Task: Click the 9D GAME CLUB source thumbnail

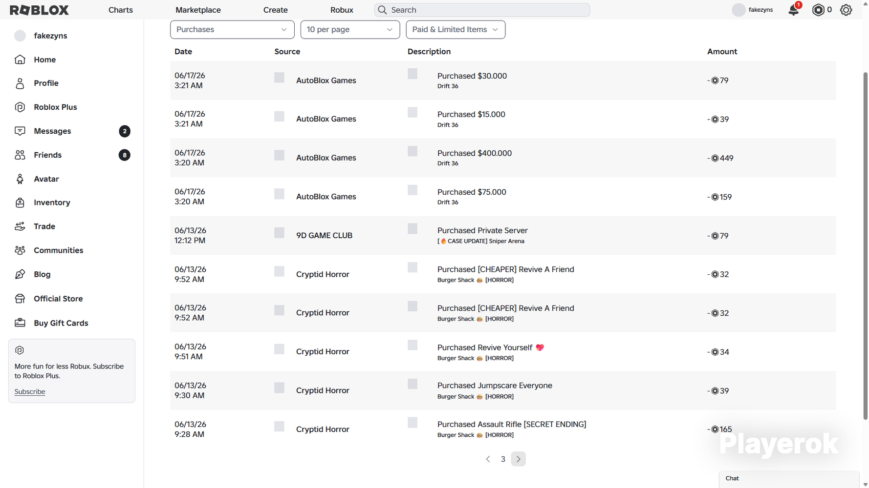Action: click(x=279, y=233)
